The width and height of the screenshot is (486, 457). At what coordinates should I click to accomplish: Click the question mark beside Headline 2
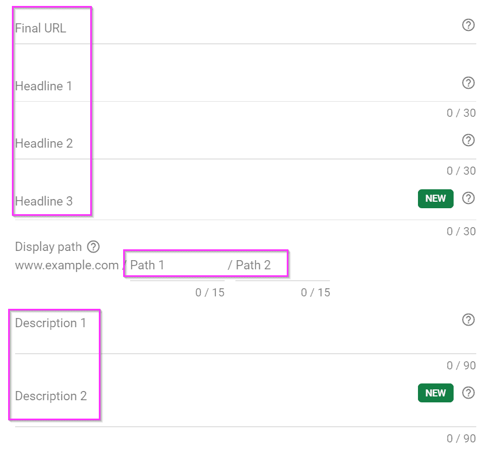pyautogui.click(x=468, y=140)
